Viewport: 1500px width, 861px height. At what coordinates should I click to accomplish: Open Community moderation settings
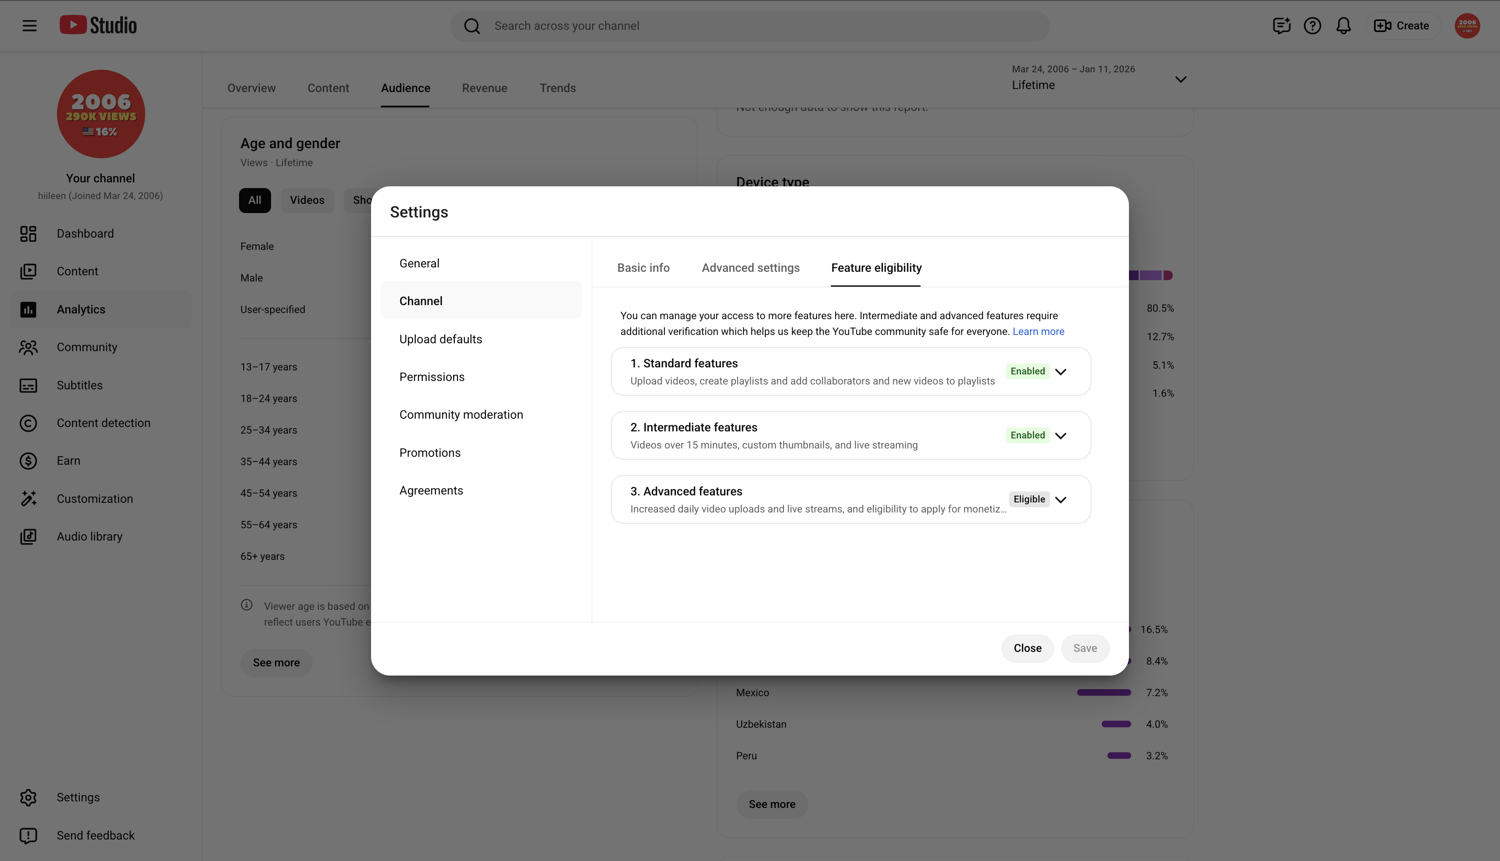(x=482, y=415)
